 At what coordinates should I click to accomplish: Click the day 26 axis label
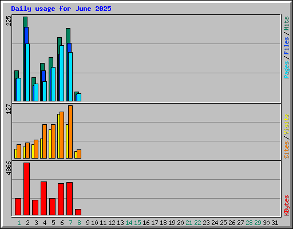coord(232,223)
